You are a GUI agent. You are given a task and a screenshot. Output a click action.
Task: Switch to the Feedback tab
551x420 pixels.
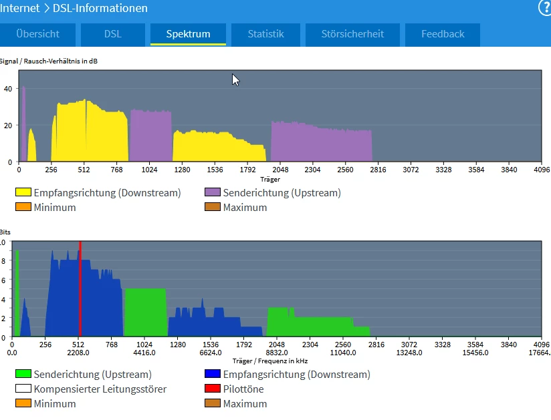click(x=443, y=34)
